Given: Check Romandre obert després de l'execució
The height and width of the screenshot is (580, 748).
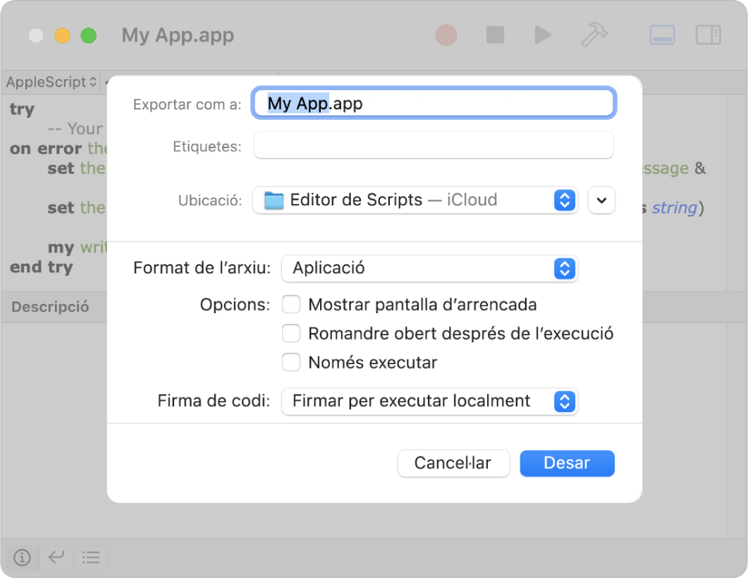Looking at the screenshot, I should [x=291, y=332].
